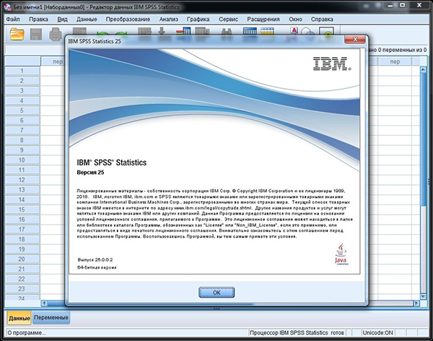Click the 'пер' column header beside the scrollbar
Image resolution: width=433 pixels, height=341 pixels.
point(395,61)
